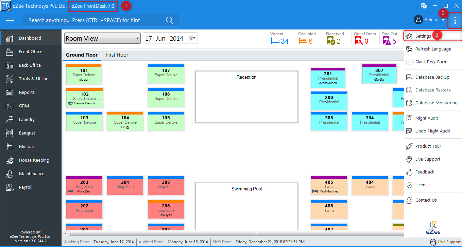Screen dimensions: 462x247
Task: Click the Tools & Utilities wrench icon
Action: point(10,79)
